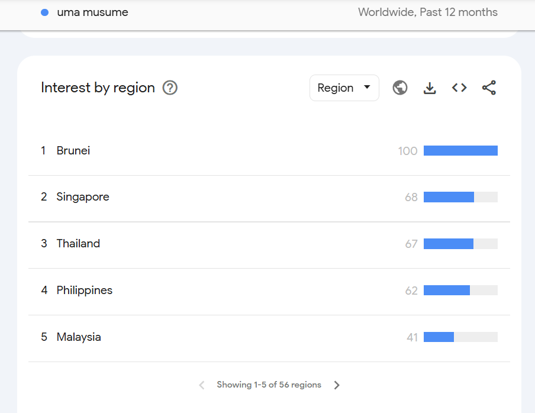Screen dimensions: 535x413
Task: Select Malaysia in the region list
Action: click(x=269, y=337)
